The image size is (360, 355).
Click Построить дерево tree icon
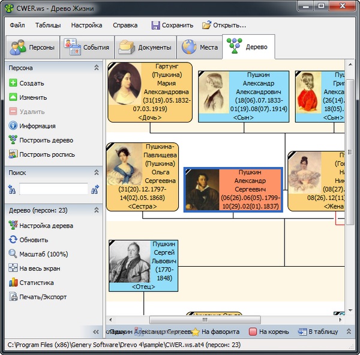pyautogui.click(x=13, y=140)
